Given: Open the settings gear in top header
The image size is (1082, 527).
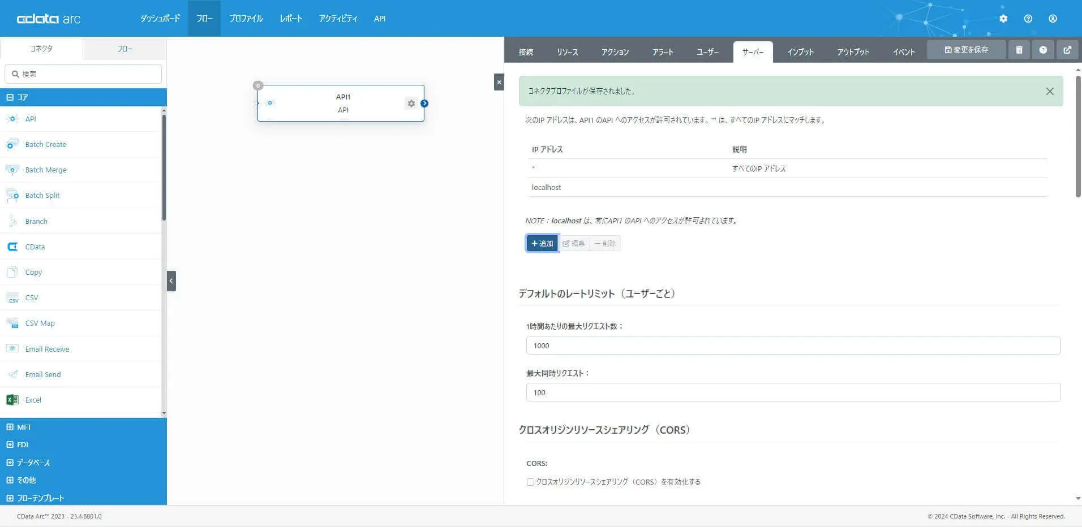Looking at the screenshot, I should click(x=1003, y=19).
